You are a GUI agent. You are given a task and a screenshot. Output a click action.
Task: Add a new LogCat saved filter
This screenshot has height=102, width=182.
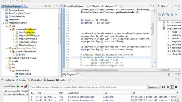pos(18,86)
